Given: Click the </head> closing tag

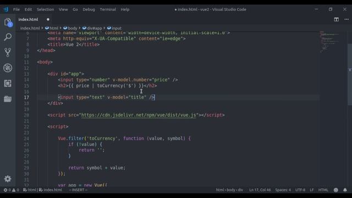Looking at the screenshot, I should [x=46, y=50].
